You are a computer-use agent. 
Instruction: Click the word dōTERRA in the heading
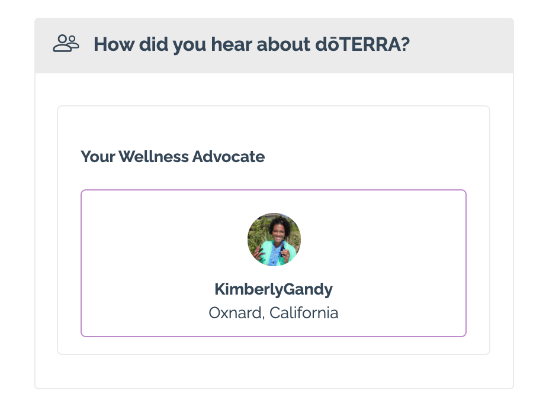[358, 44]
